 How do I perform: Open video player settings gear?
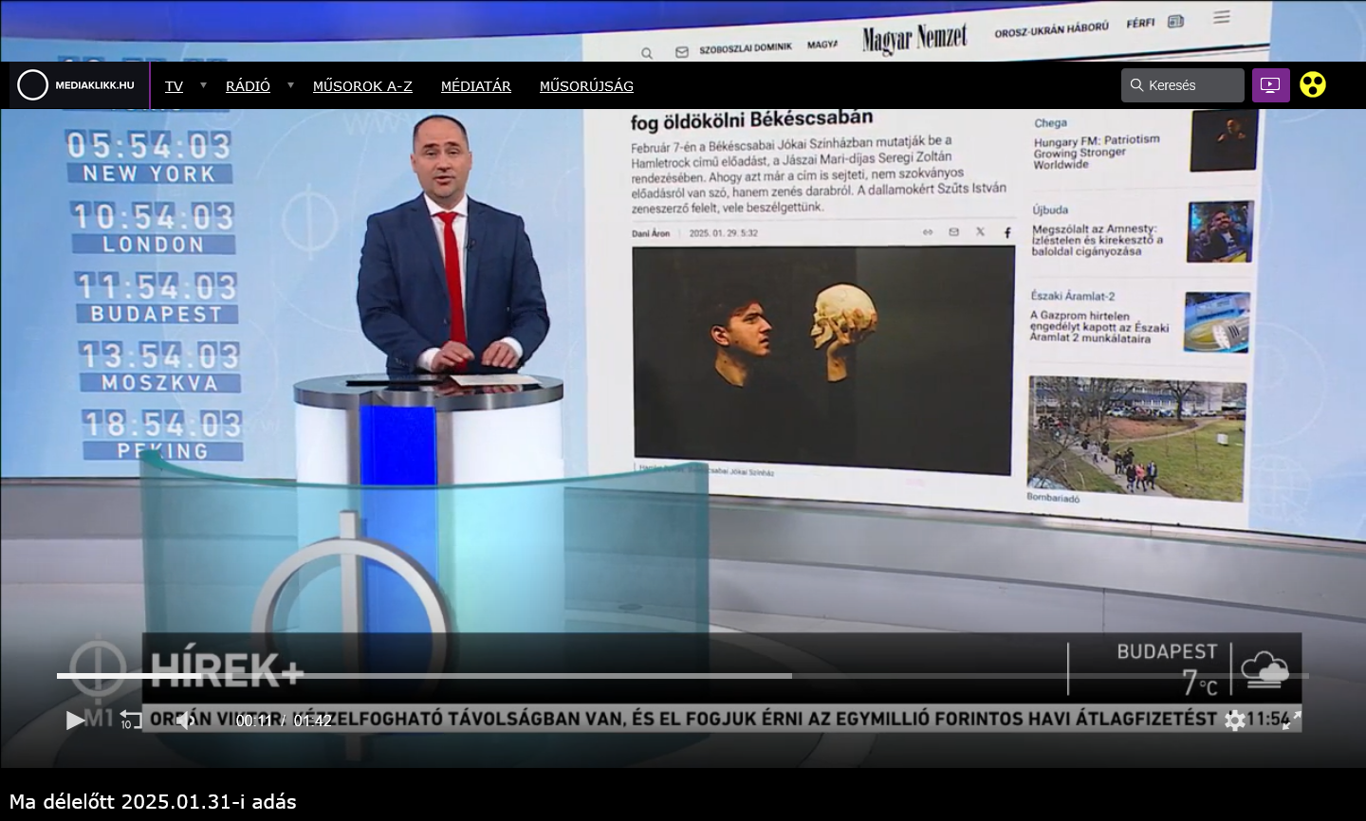point(1234,721)
